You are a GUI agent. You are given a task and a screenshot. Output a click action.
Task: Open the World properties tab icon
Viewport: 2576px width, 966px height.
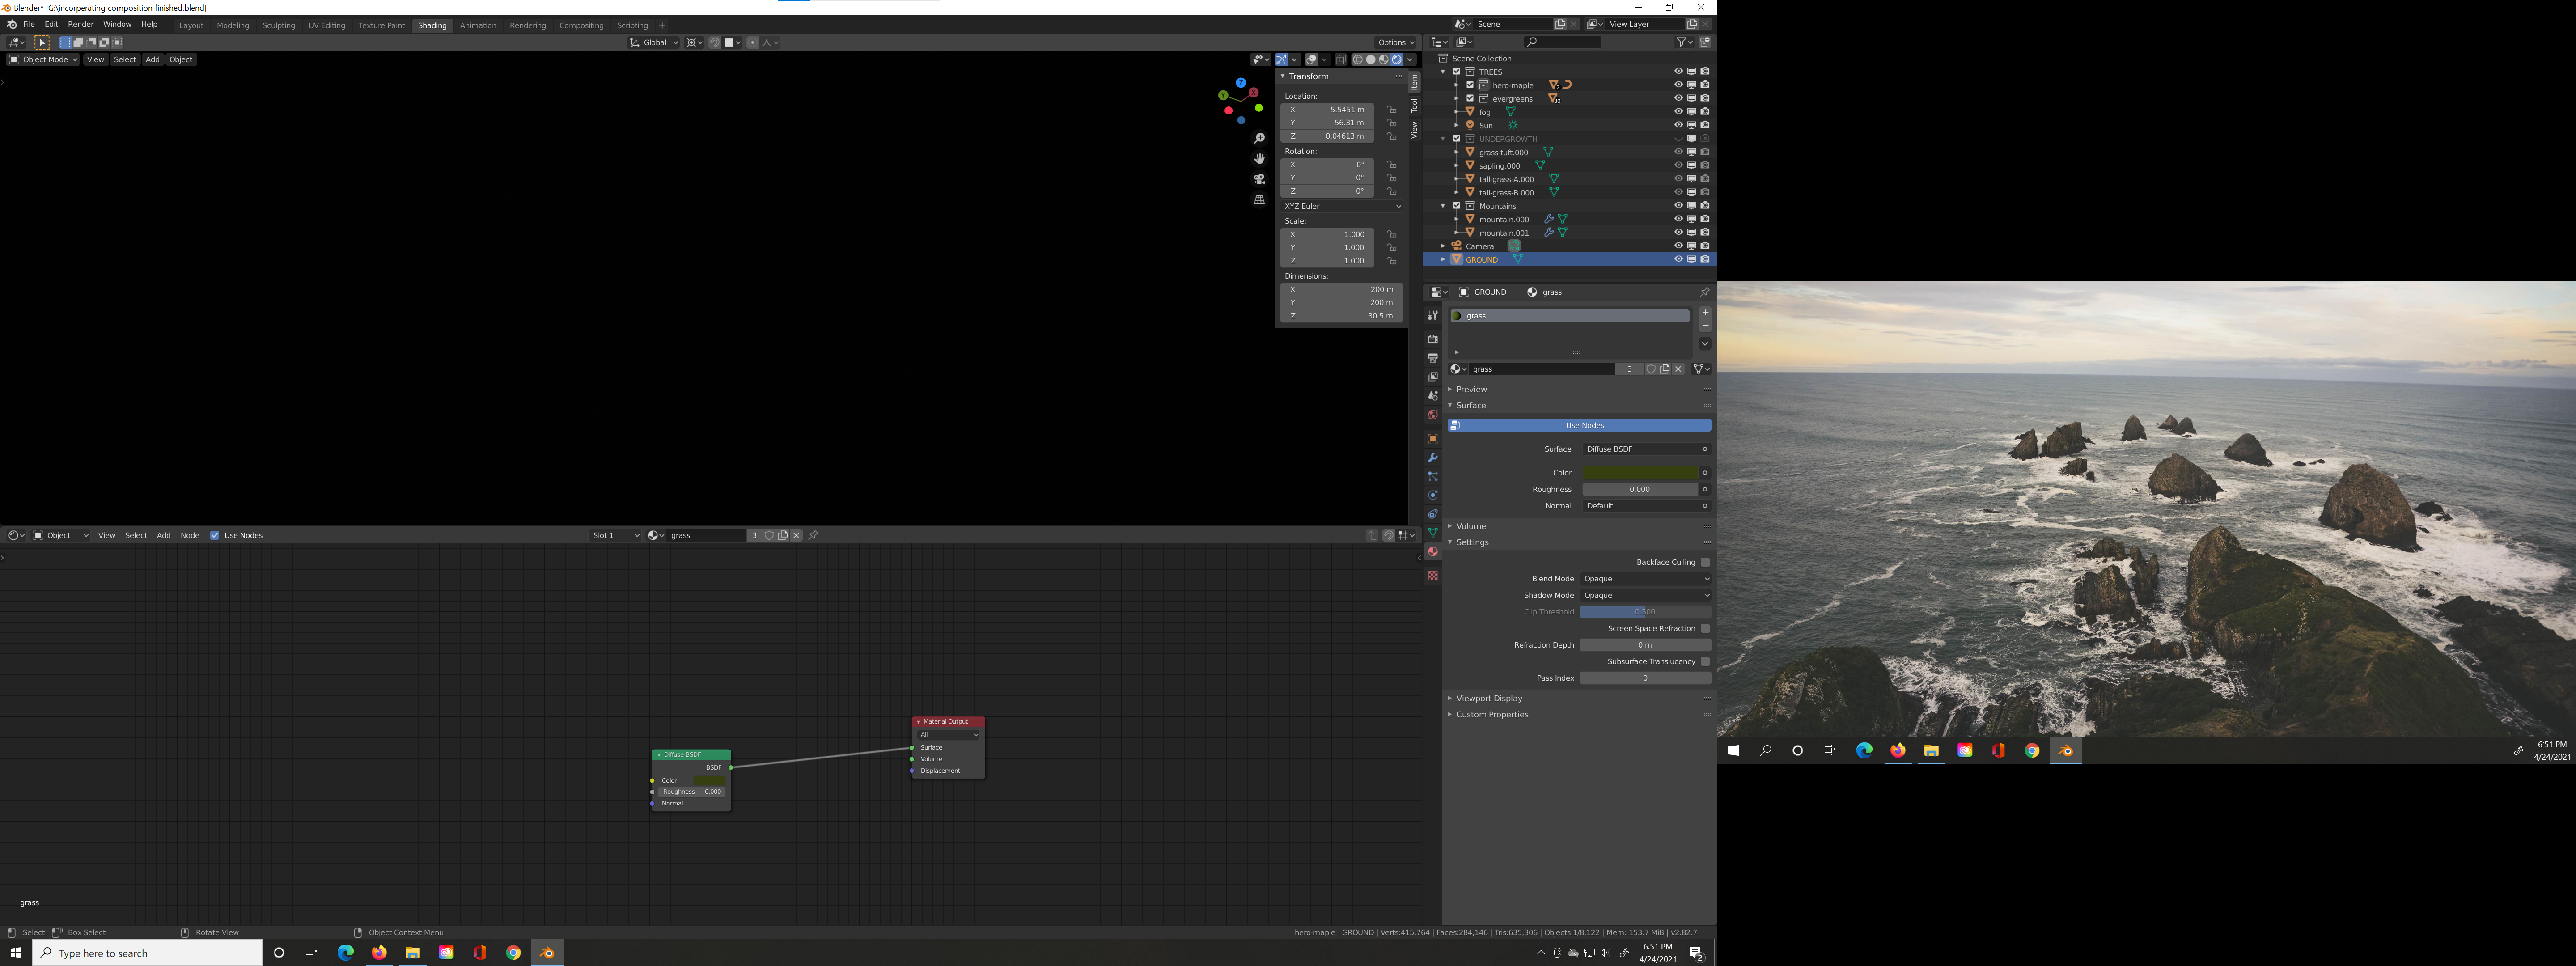coord(1432,415)
